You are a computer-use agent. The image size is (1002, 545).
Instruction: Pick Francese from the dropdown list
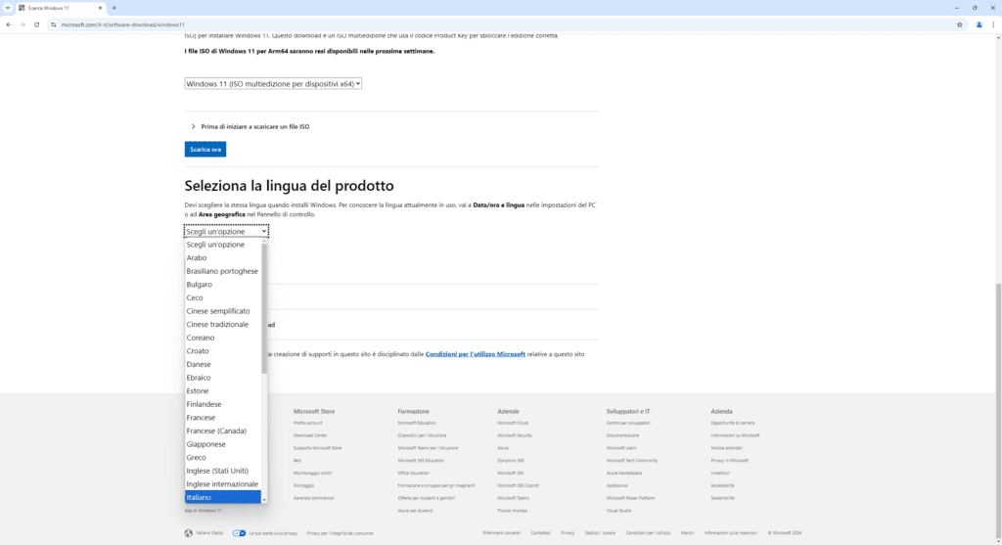coord(223,417)
